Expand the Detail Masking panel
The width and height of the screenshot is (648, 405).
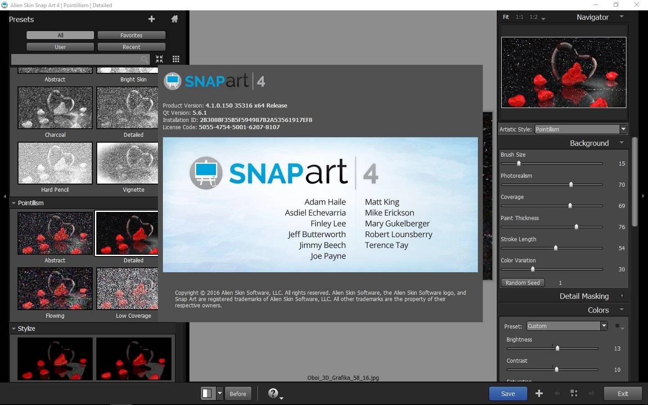coord(622,296)
